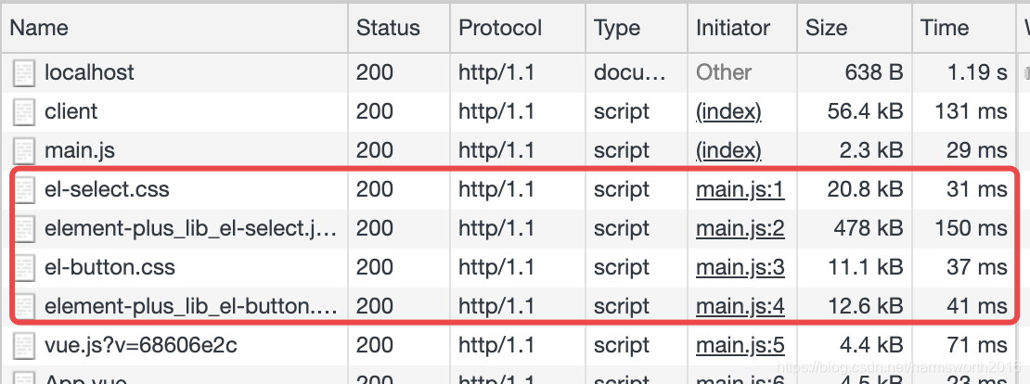Click icon of element-plus_lib_el-select.js row
This screenshot has height=384, width=1030.
point(24,229)
